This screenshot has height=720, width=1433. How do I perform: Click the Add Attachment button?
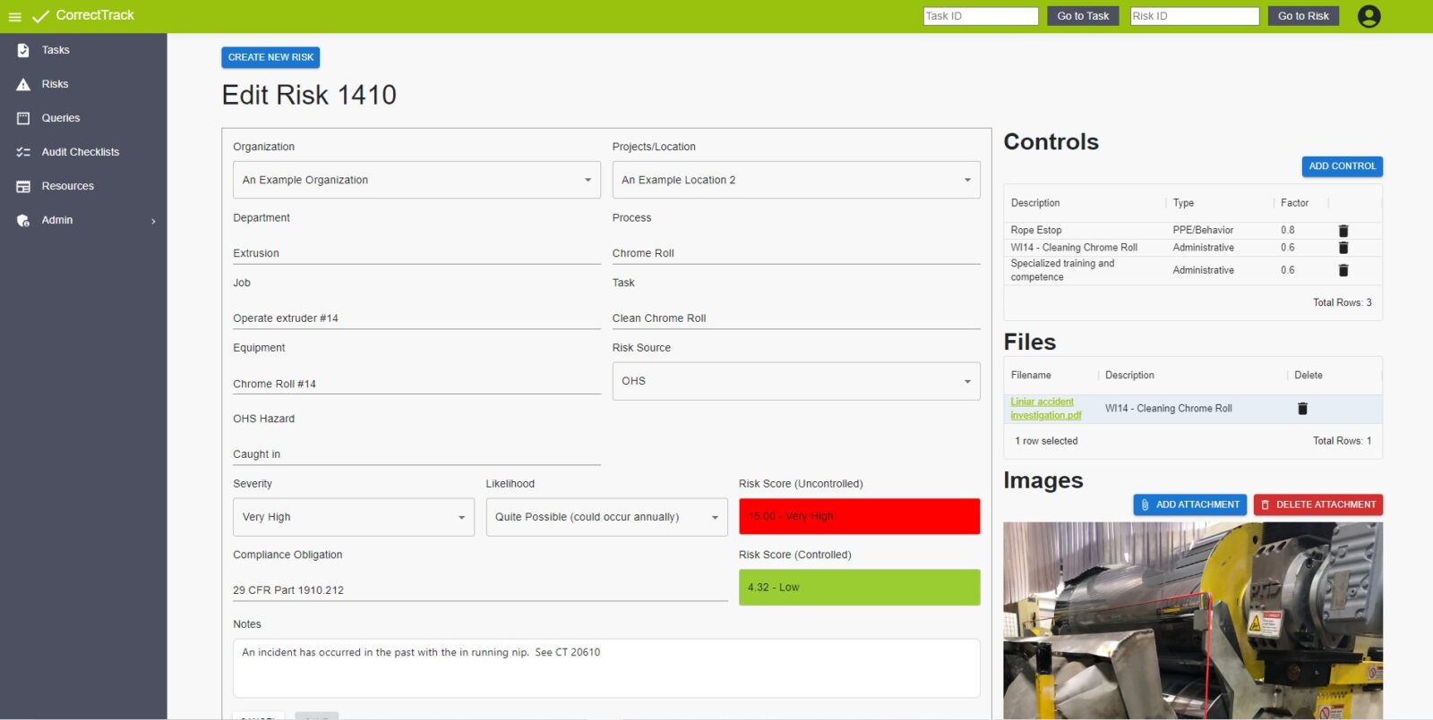click(1189, 504)
